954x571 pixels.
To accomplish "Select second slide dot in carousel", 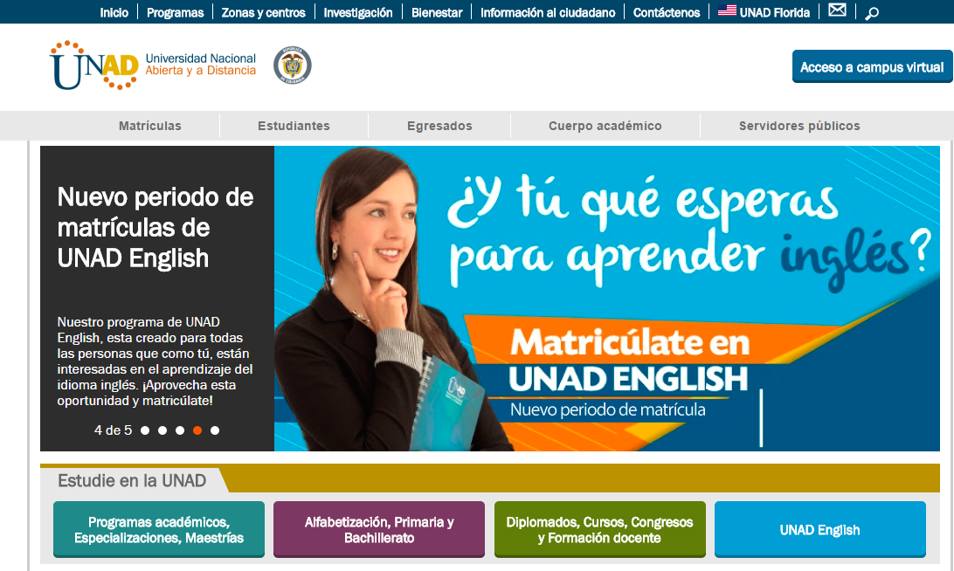I will (x=162, y=430).
